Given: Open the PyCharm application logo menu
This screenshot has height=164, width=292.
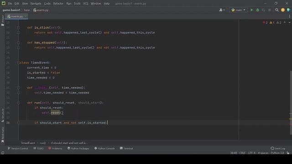Looking at the screenshot, I should 4,3.
